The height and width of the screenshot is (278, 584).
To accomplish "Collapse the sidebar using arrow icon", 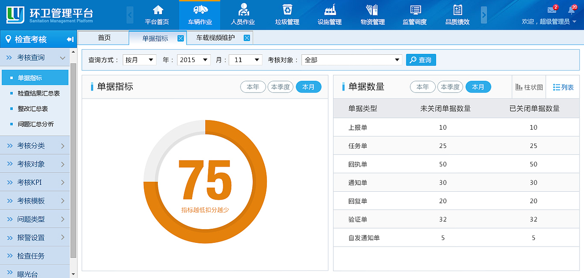I will pyautogui.click(x=70, y=39).
